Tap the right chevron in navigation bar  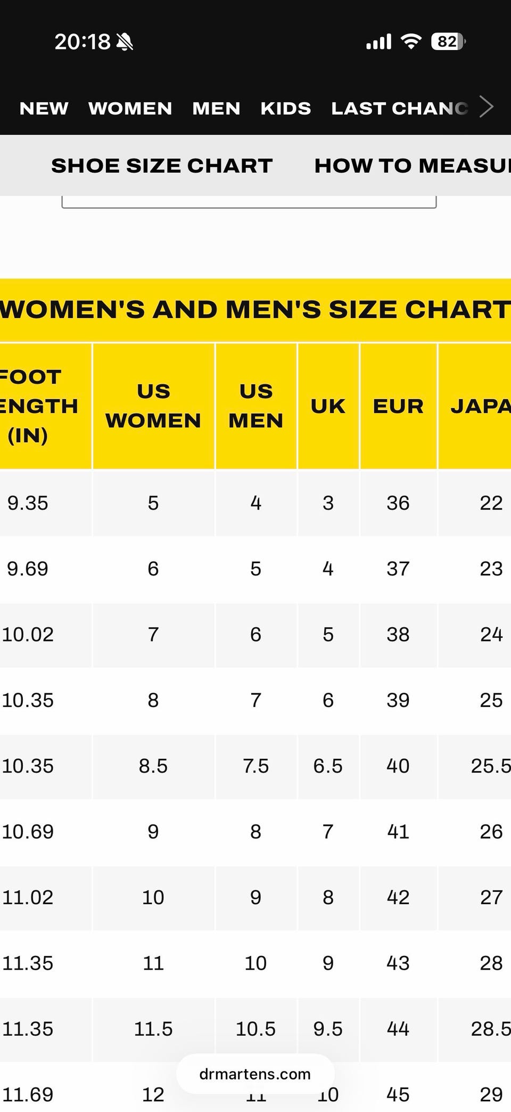pos(487,107)
